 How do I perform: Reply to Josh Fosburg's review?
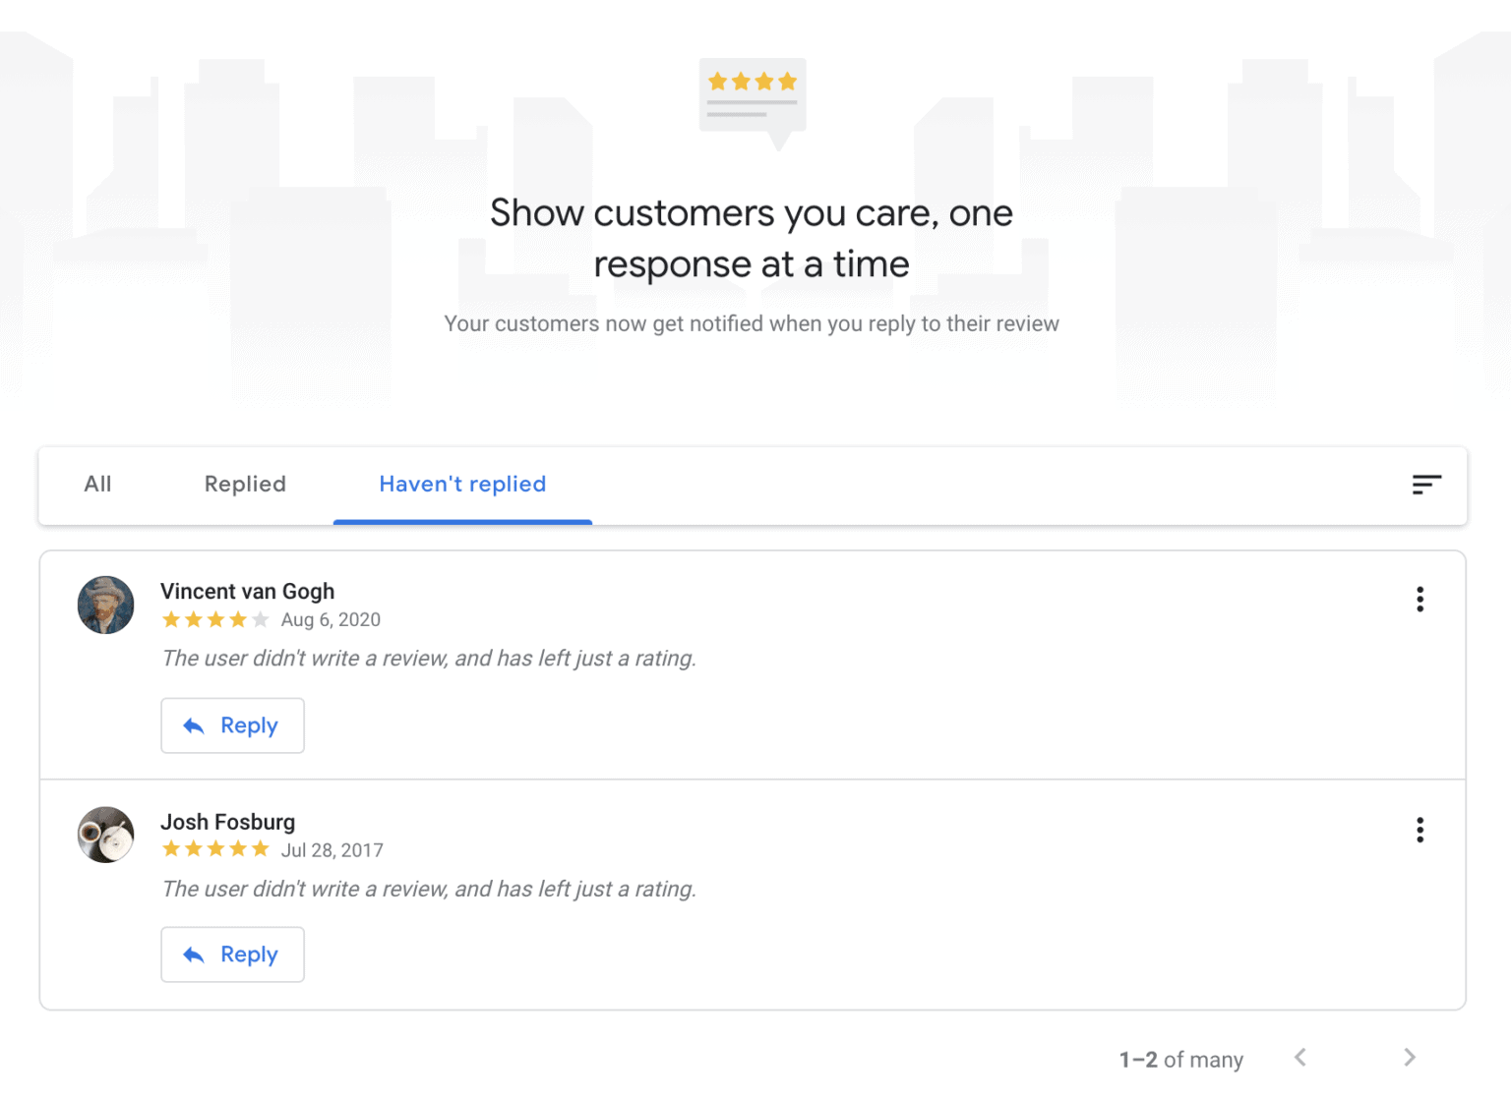232,954
